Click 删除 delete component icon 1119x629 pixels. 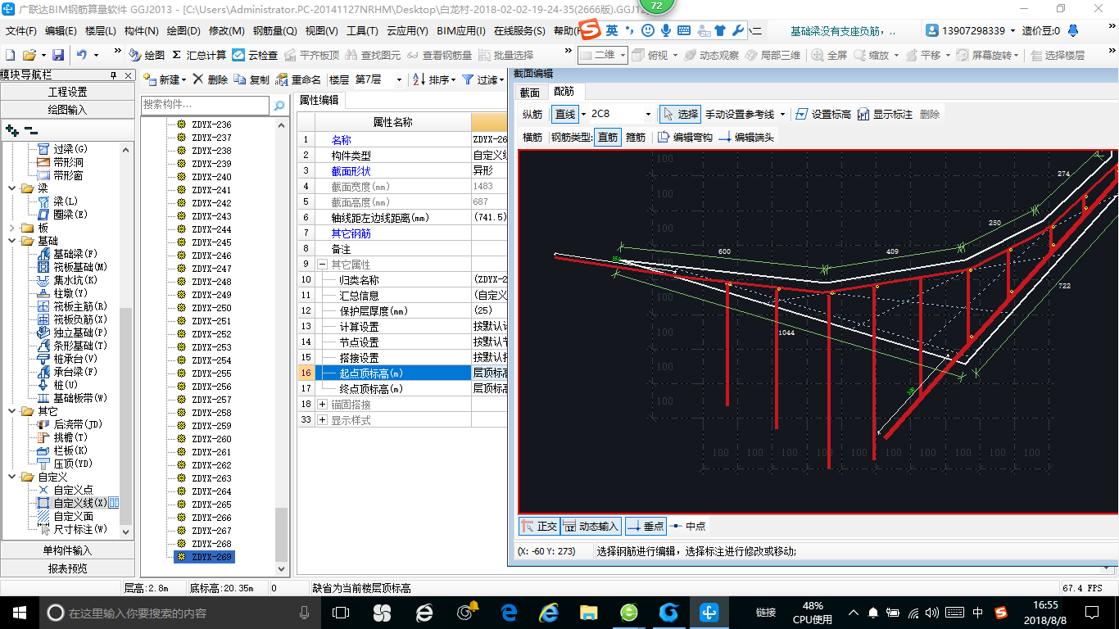pyautogui.click(x=211, y=79)
